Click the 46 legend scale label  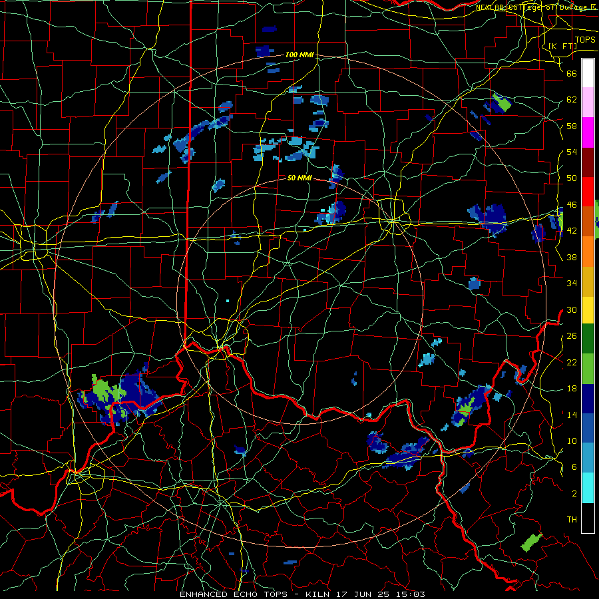572,205
